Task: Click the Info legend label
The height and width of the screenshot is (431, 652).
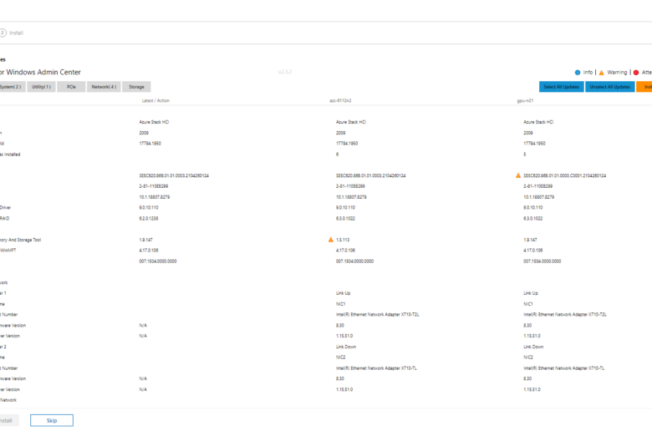Action: tap(588, 73)
